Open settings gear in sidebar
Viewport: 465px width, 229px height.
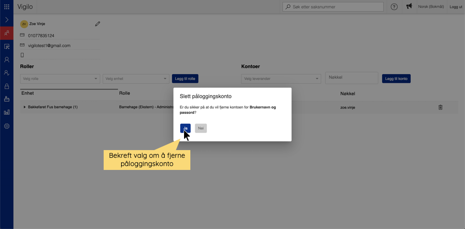tap(6, 126)
